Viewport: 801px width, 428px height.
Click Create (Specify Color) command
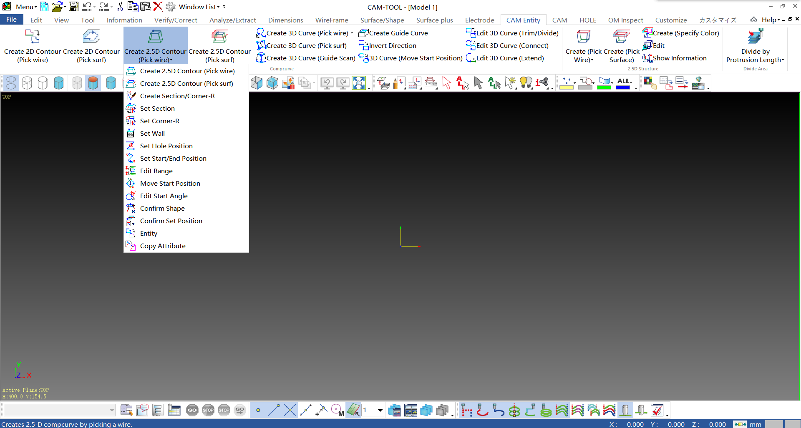681,33
